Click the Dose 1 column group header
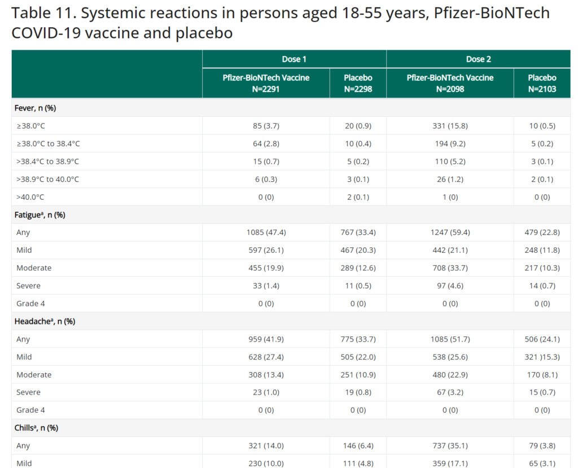 pos(294,59)
